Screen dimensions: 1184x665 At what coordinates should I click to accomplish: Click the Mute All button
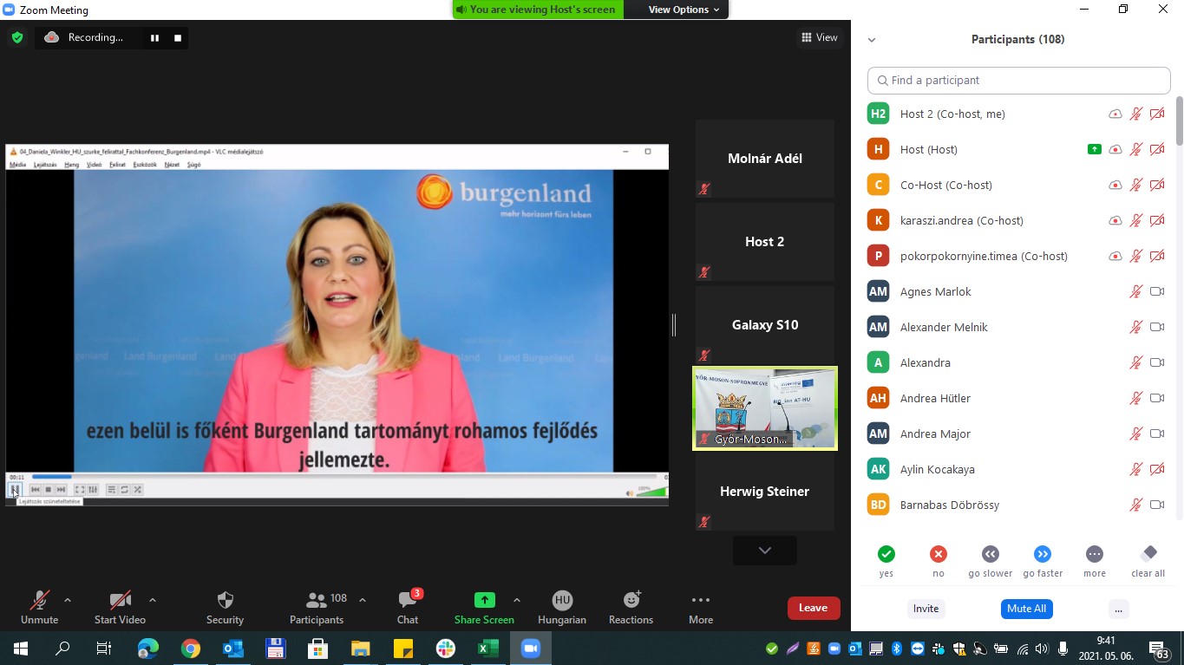(1026, 609)
